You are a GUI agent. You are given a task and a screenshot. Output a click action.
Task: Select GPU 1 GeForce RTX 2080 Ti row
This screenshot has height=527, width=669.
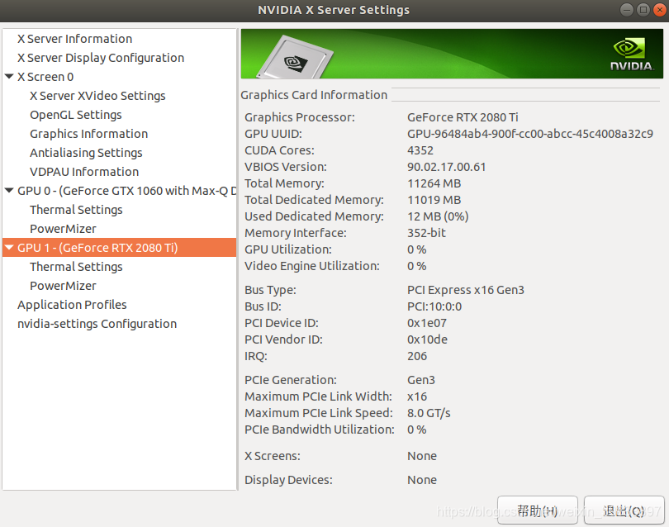(x=120, y=248)
